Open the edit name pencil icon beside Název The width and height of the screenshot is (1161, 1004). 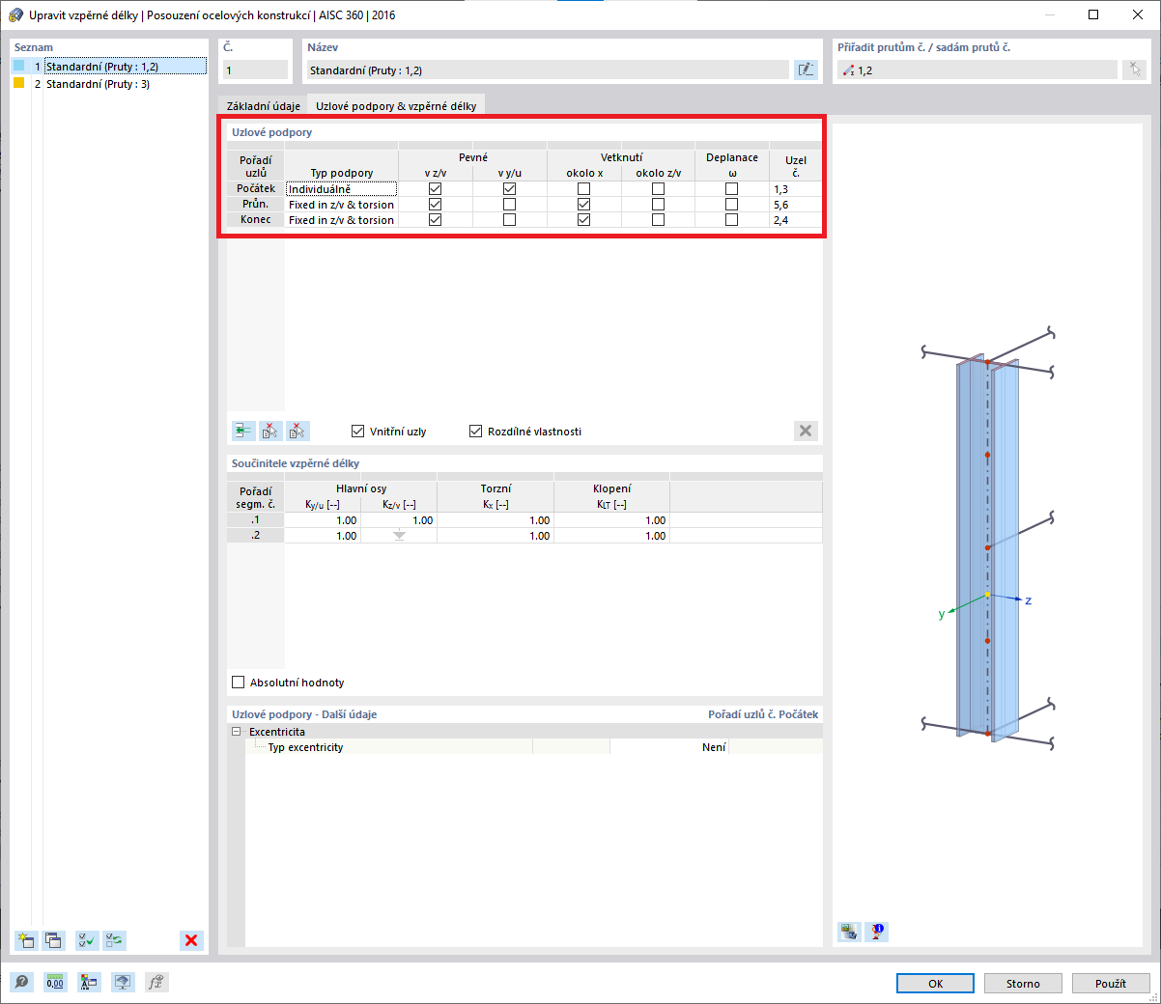(806, 69)
